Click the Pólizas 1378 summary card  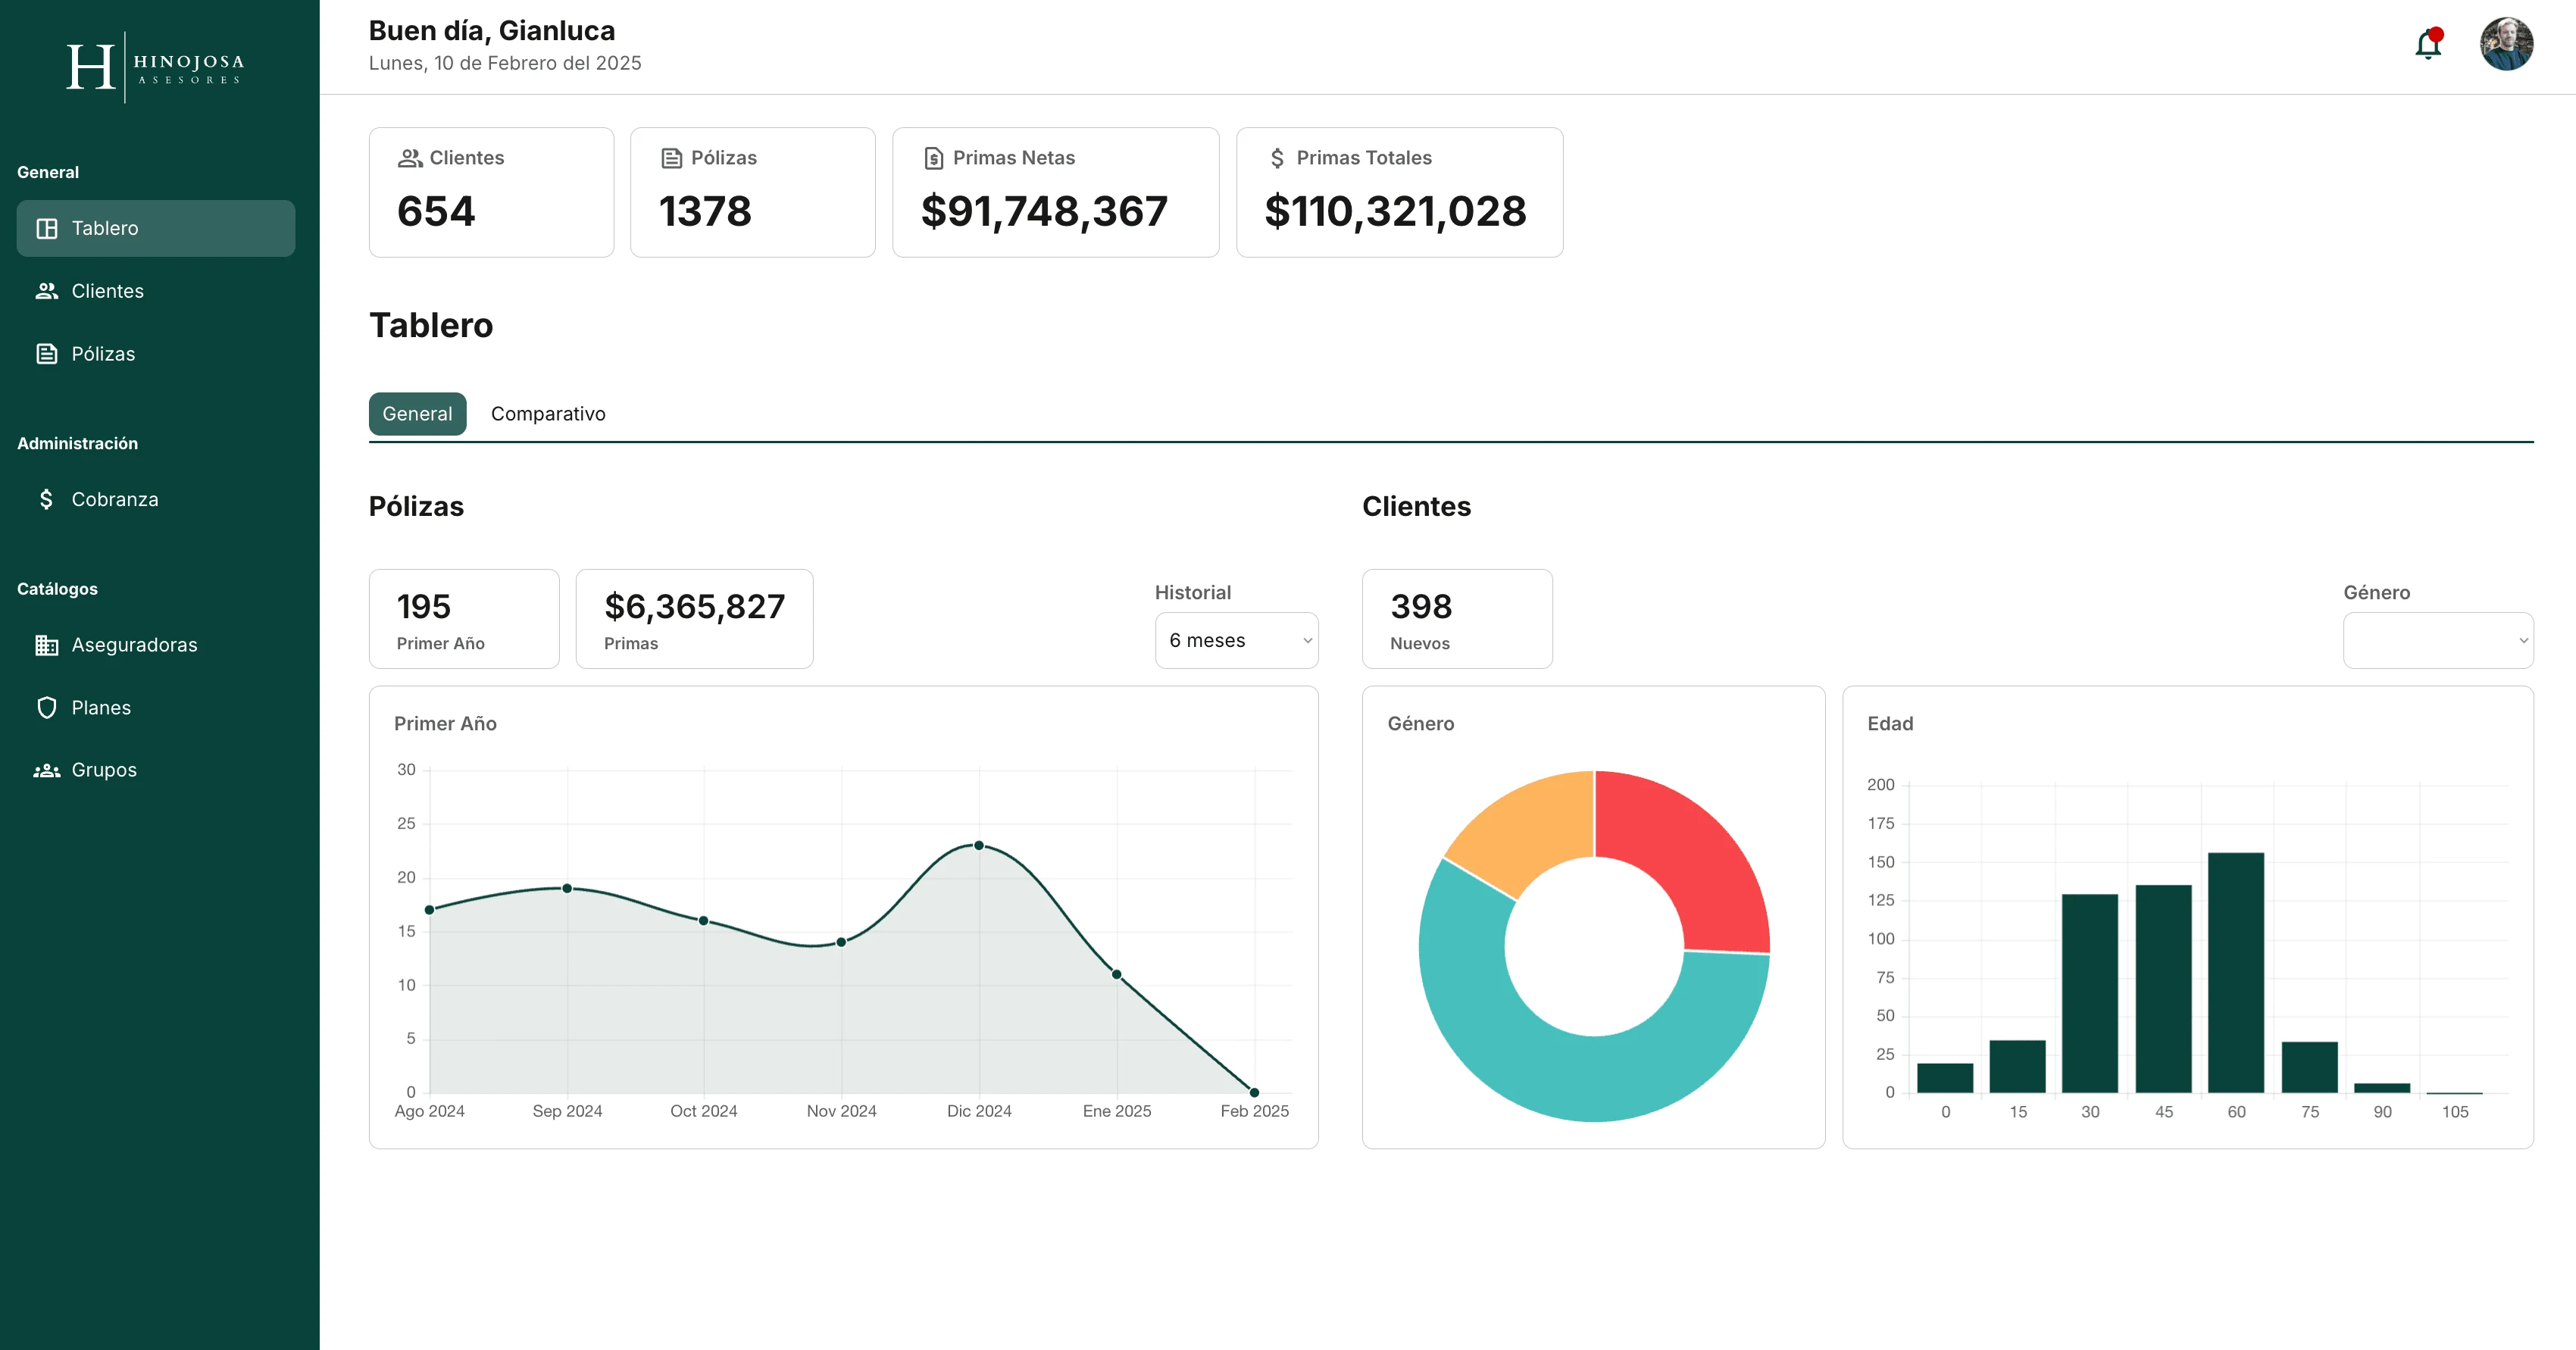point(753,192)
